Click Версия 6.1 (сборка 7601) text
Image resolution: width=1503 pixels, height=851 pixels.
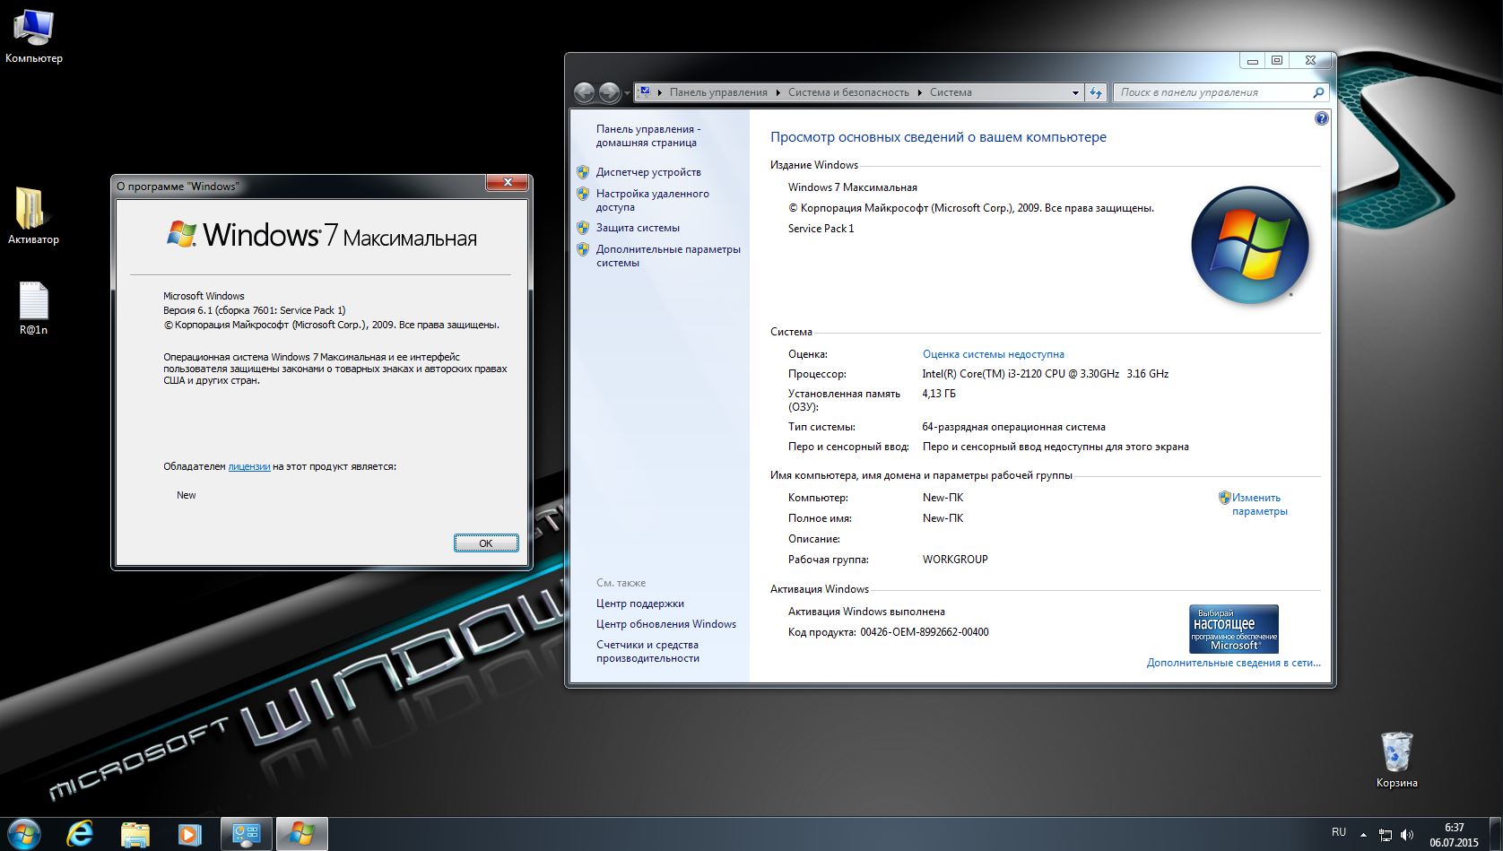(254, 310)
